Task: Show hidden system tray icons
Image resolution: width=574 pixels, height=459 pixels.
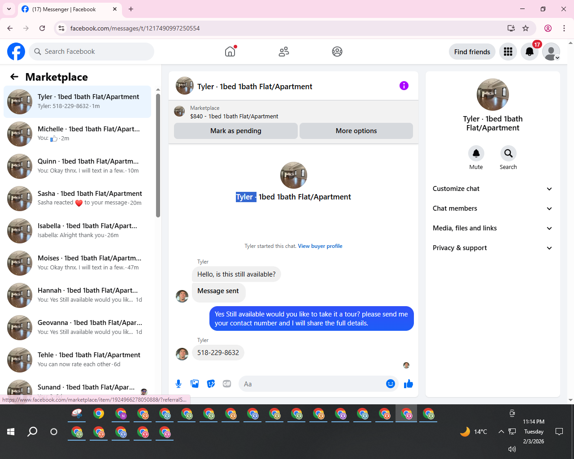Action: pos(501,432)
